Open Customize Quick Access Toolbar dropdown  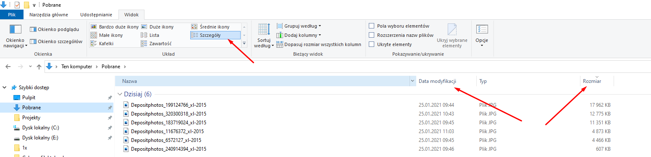click(x=34, y=5)
